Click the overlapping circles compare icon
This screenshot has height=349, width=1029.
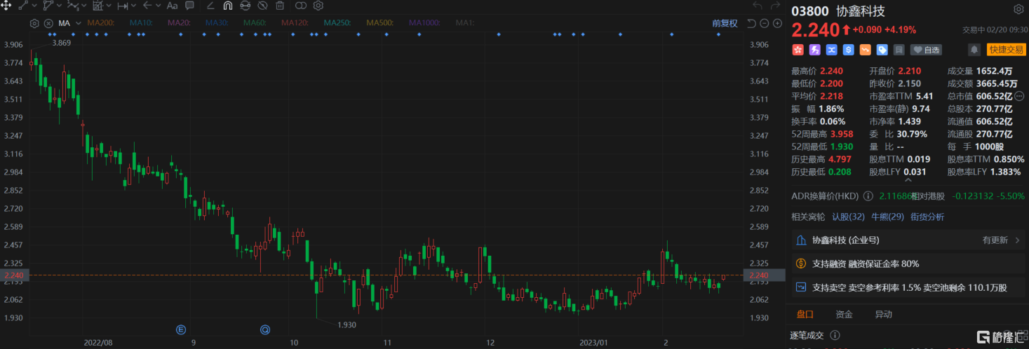(301, 6)
